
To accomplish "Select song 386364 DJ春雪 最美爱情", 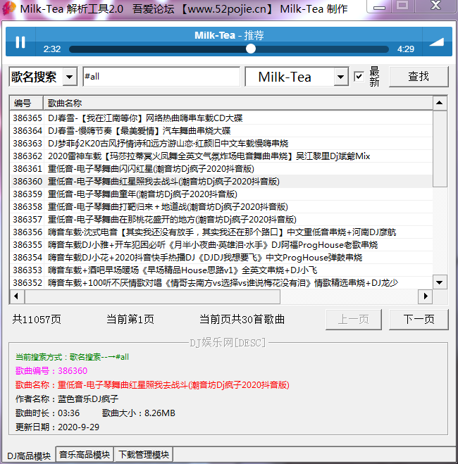I will click(221, 131).
